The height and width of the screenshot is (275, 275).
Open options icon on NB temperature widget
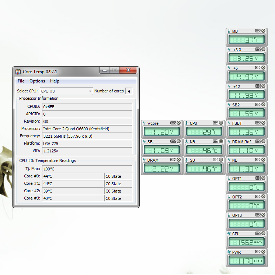[x=216, y=141]
